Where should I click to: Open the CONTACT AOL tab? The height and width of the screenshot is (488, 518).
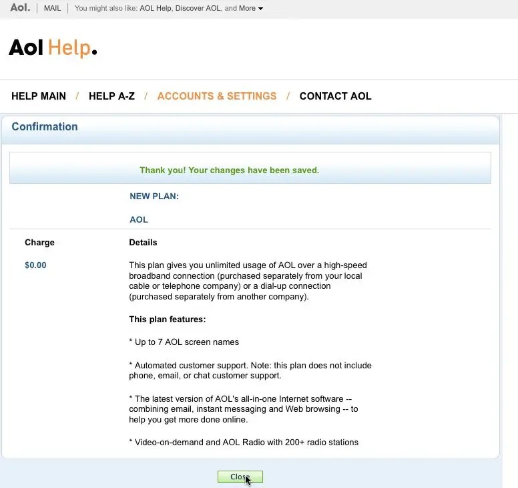point(335,96)
